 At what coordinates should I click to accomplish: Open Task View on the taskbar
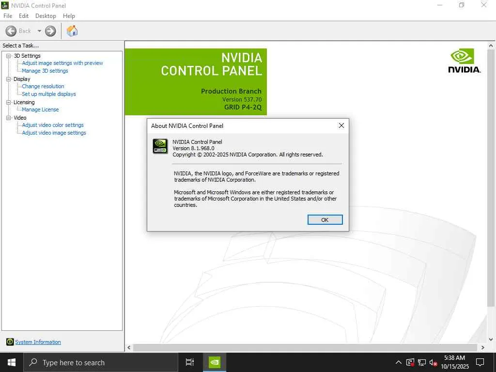[190, 362]
